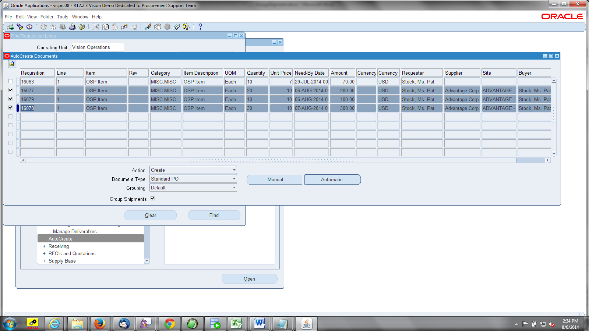The width and height of the screenshot is (589, 331).
Task: Open the Action dropdown
Action: tap(234, 170)
